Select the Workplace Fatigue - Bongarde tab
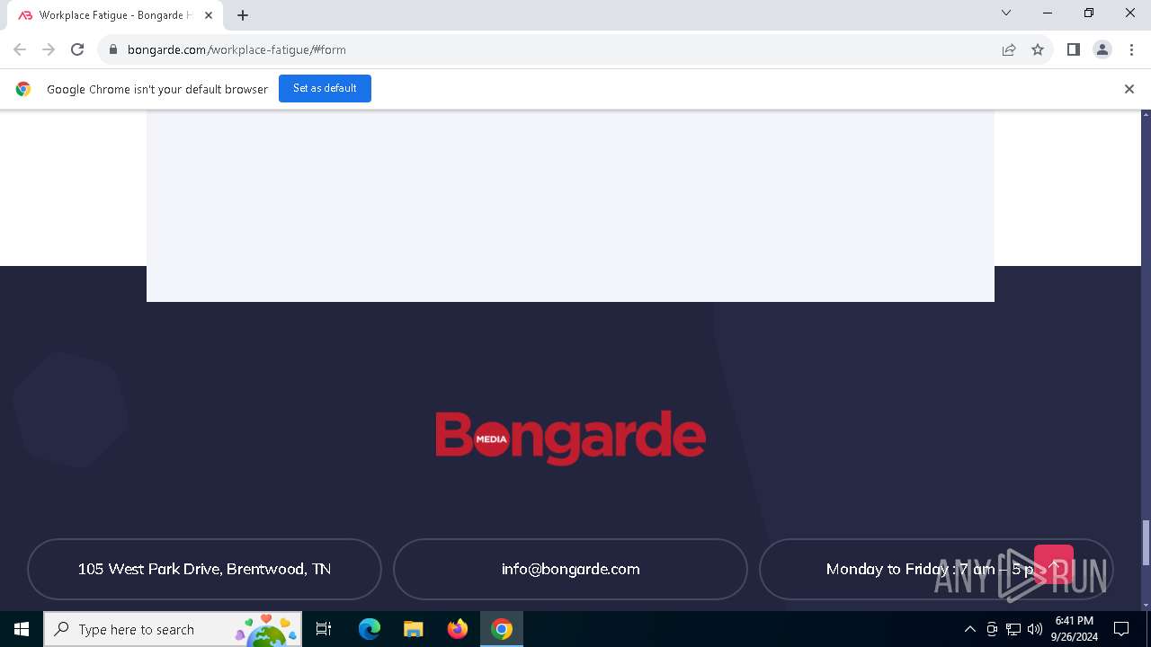The width and height of the screenshot is (1151, 647). tap(115, 15)
